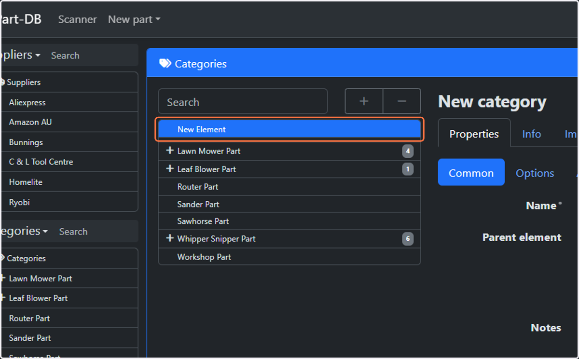Click the Categories search input field
Viewport: 579px width, 359px height.
point(243,102)
